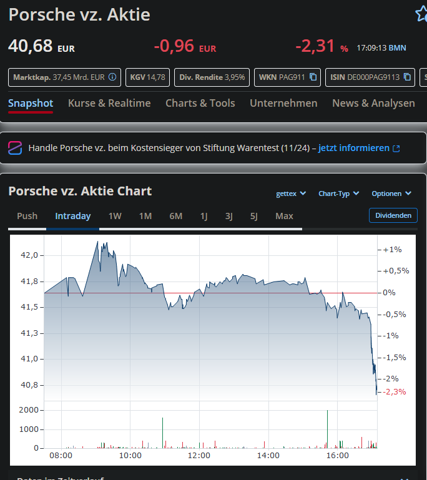The width and height of the screenshot is (427, 480).
Task: Enable Push live chart mode
Action: (x=27, y=216)
